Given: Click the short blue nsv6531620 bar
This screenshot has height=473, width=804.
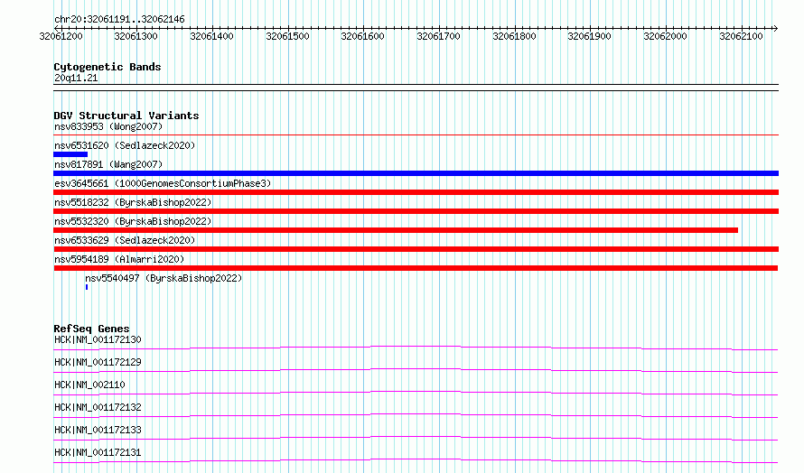Looking at the screenshot, I should tap(70, 154).
